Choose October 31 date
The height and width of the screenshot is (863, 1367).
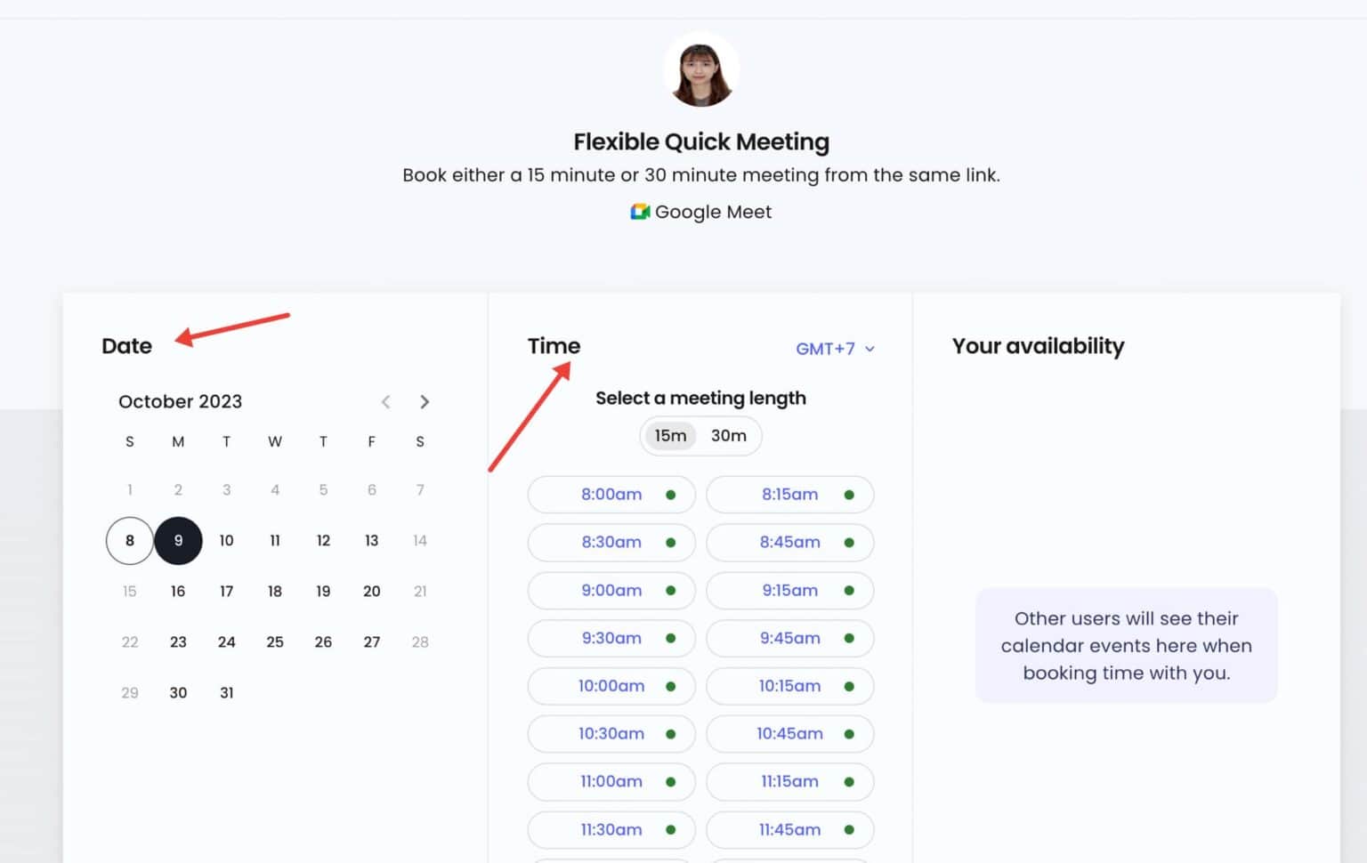[227, 693]
